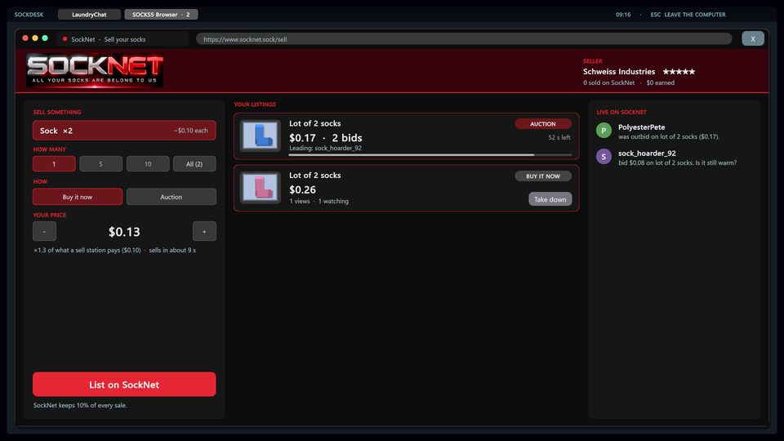Click the 1 views · 1 watching text
Screen dimensions: 784x441
point(319,201)
